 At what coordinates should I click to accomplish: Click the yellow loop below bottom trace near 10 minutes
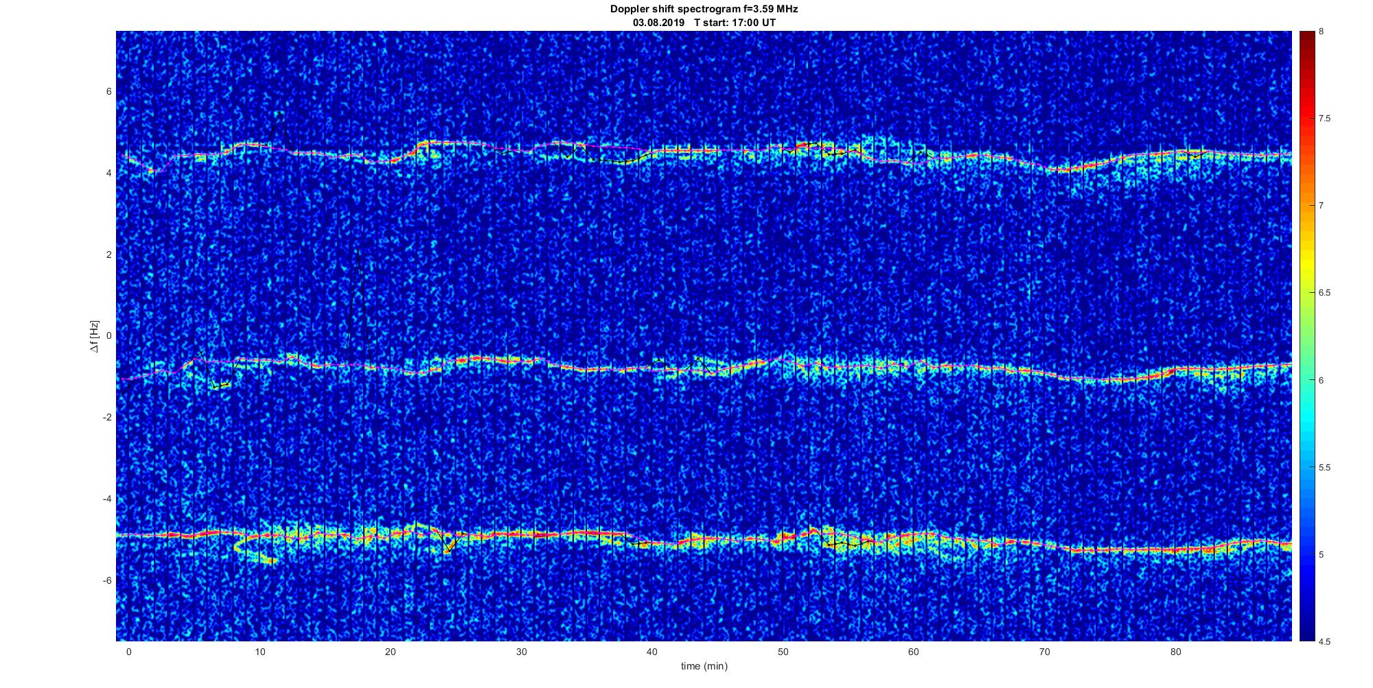coord(255,551)
